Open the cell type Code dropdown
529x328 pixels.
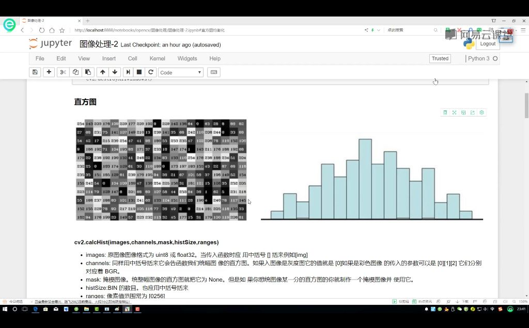pos(180,72)
